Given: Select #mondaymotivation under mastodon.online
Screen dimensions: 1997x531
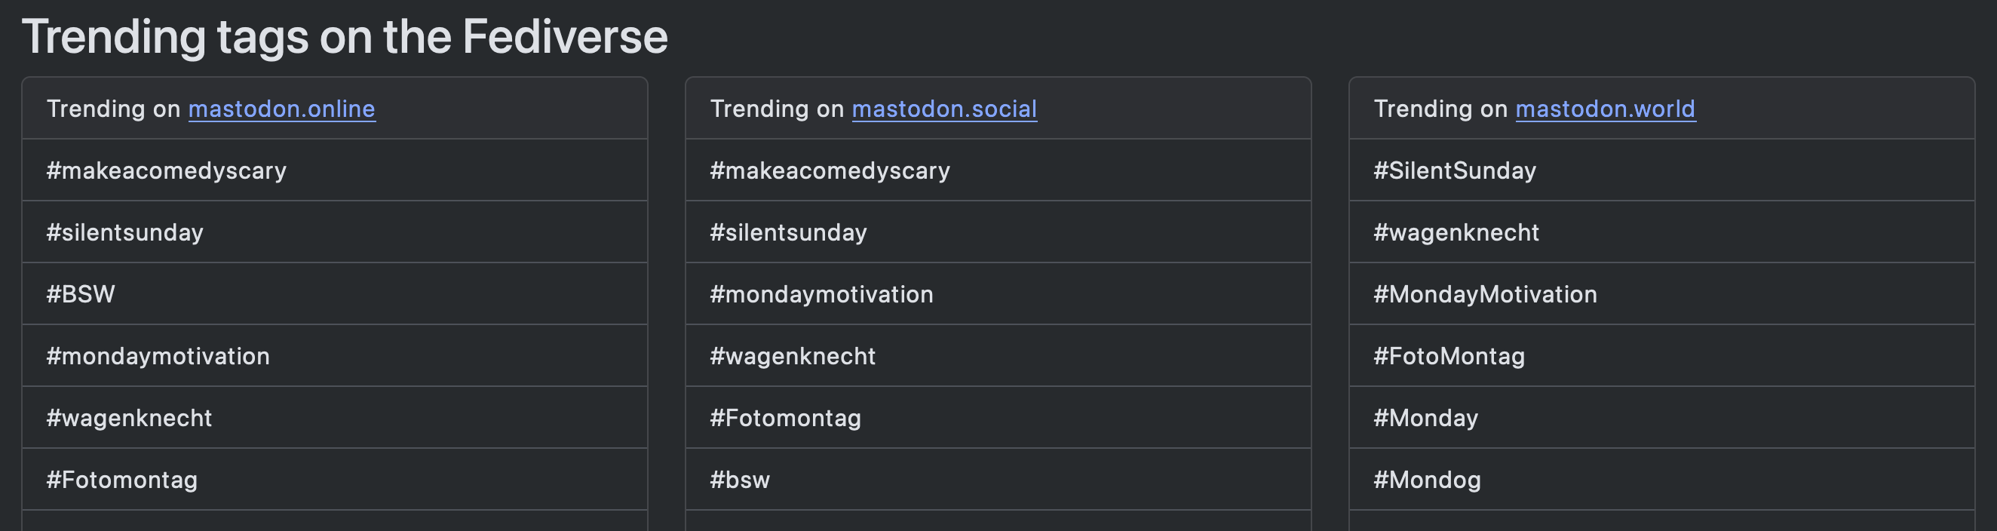Looking at the screenshot, I should (335, 356).
